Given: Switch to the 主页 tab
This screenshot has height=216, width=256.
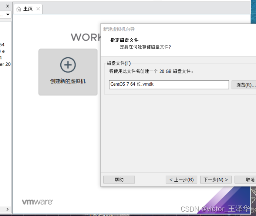Looking at the screenshot, I should point(28,8).
